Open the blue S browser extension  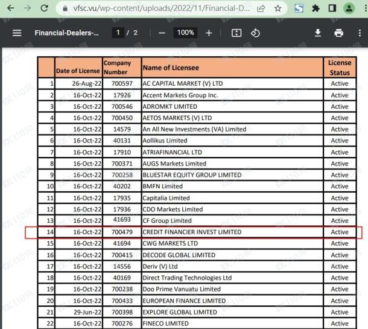click(299, 8)
